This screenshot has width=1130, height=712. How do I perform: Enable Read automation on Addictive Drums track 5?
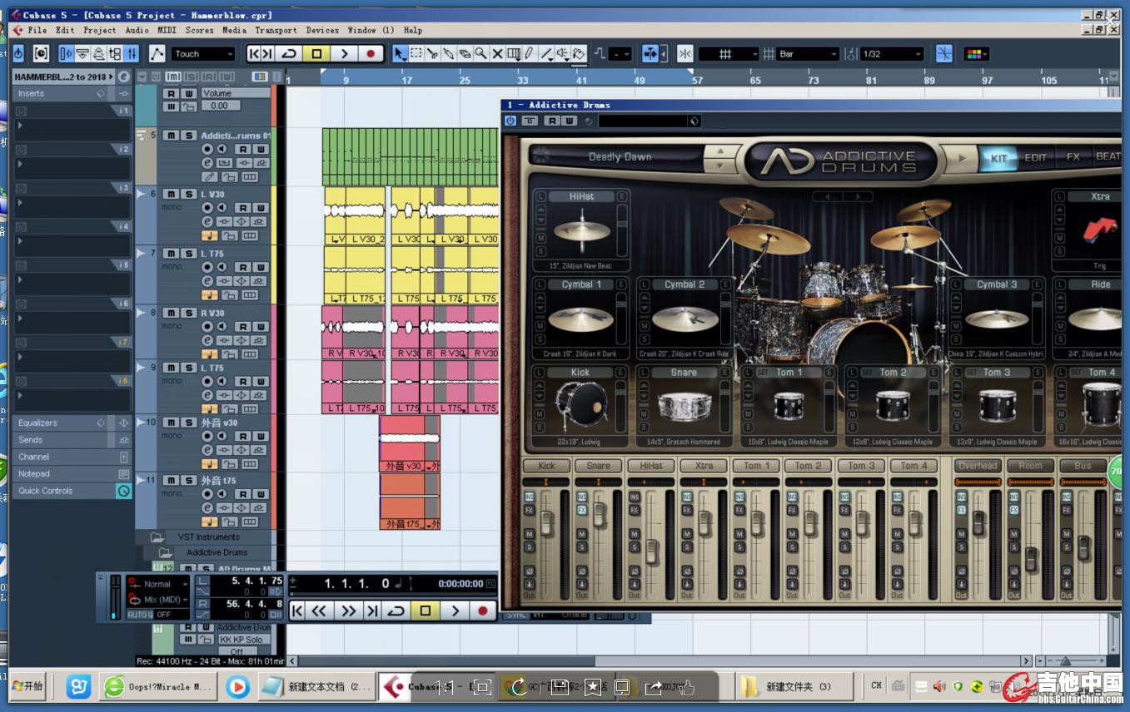click(242, 149)
